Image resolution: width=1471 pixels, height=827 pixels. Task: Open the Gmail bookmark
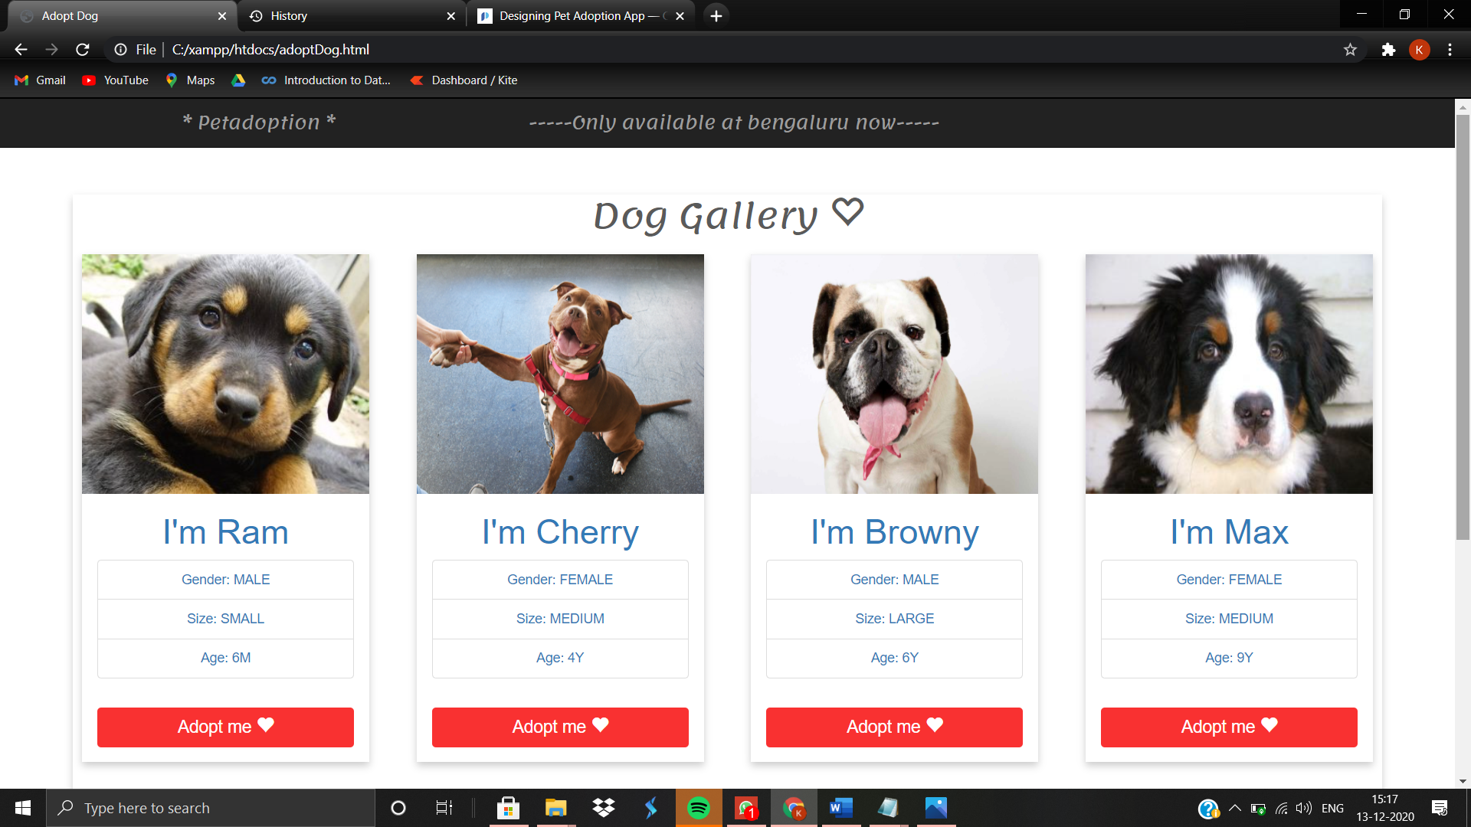40,80
